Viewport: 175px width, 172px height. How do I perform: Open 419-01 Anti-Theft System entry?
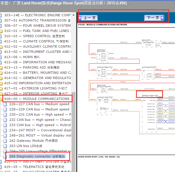click(37, 162)
